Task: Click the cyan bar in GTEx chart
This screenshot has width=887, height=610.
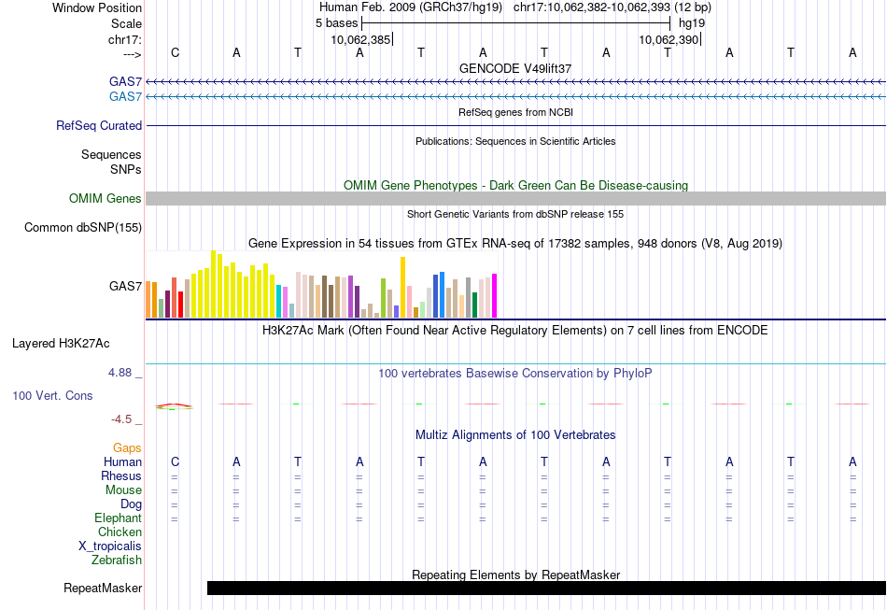Action: [278, 302]
